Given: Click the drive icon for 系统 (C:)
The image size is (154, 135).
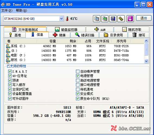Looking at the screenshot, I should click(x=8, y=46).
